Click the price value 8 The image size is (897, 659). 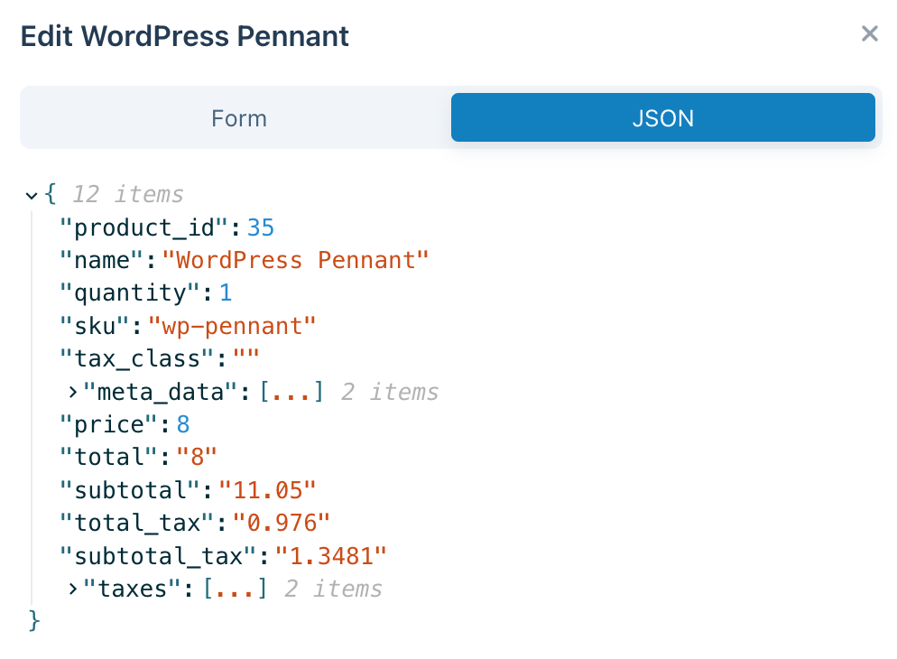point(183,424)
